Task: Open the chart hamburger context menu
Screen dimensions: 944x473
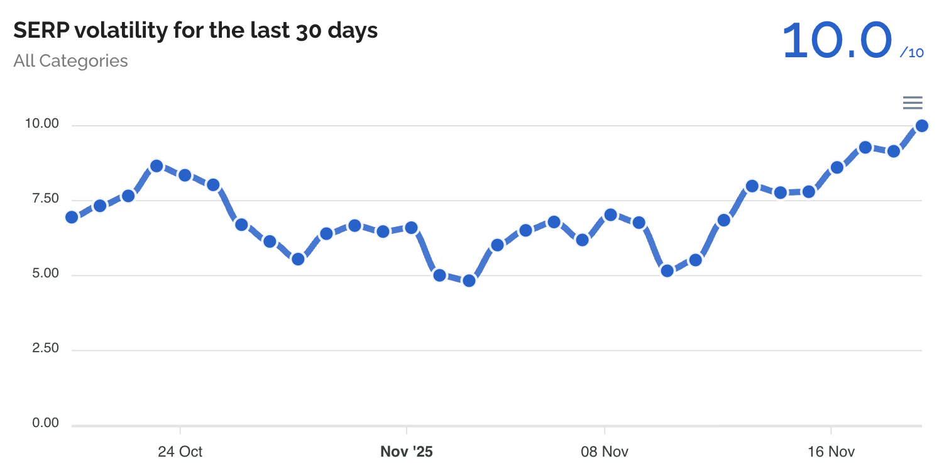Action: [912, 103]
